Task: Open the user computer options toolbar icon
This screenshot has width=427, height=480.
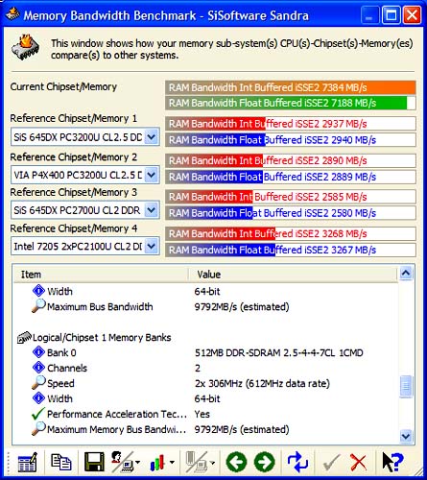Action: pyautogui.click(x=126, y=462)
